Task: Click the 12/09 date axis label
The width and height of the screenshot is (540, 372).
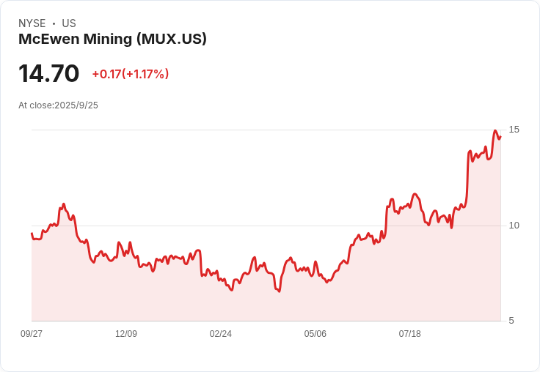Action: (126, 334)
